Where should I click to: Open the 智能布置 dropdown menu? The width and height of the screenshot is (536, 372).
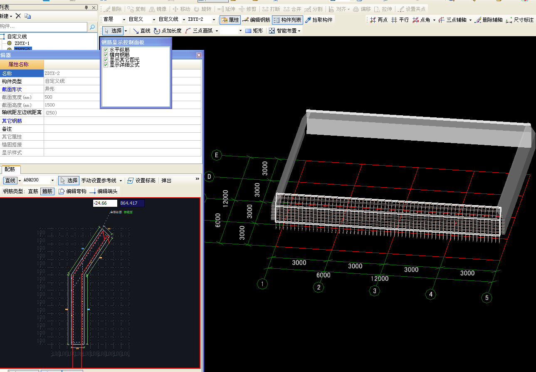click(x=284, y=31)
